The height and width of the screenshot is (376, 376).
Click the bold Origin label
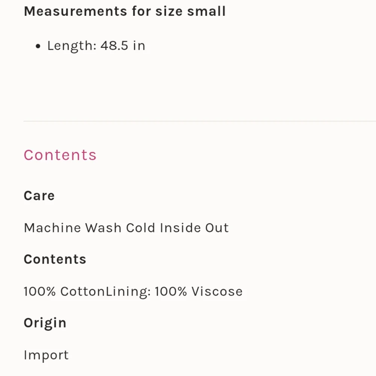pos(45,323)
